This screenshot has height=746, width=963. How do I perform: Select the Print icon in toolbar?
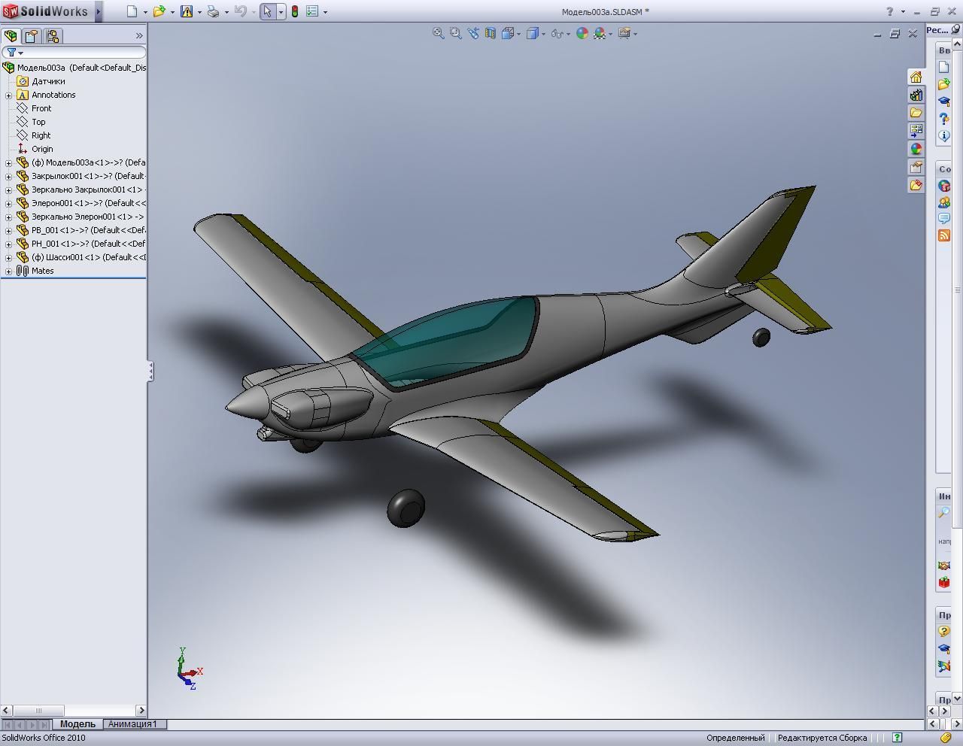[x=213, y=11]
